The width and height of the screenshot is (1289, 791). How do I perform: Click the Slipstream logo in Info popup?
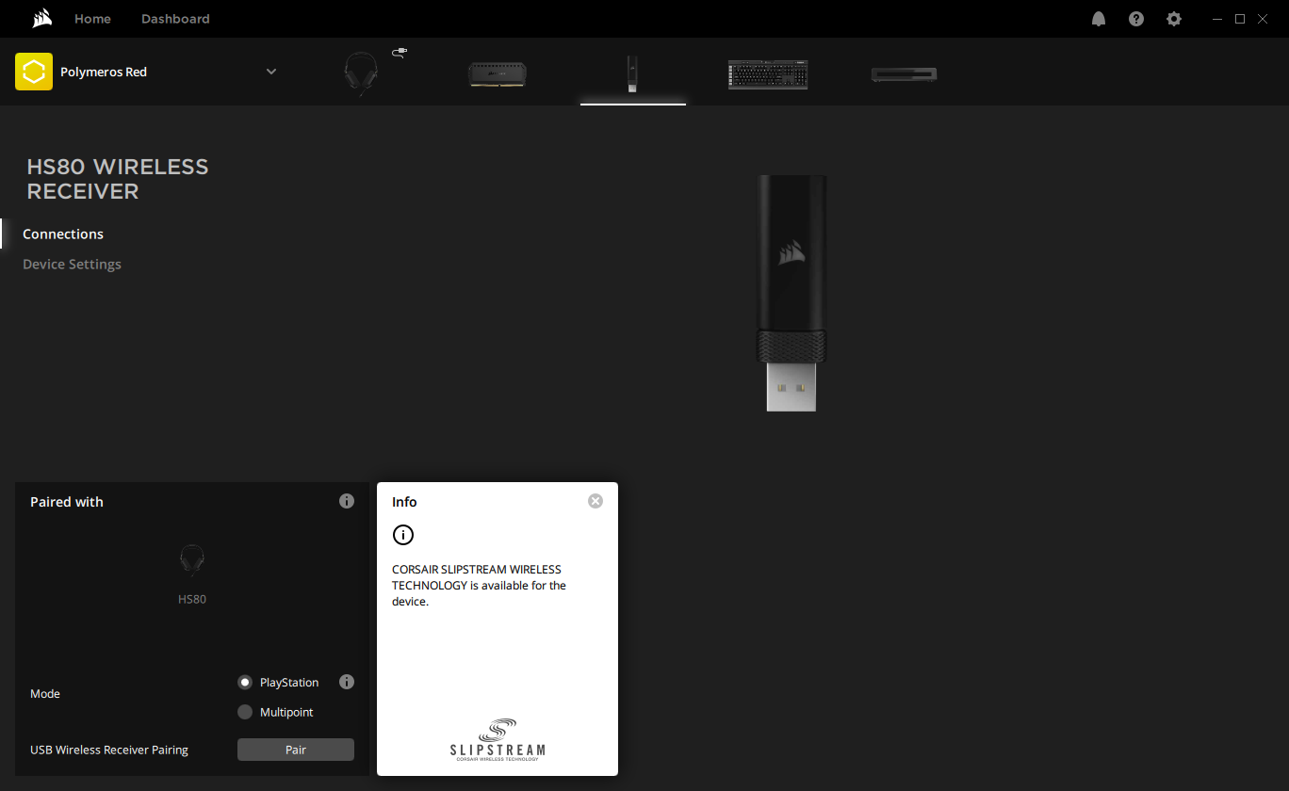click(x=498, y=739)
